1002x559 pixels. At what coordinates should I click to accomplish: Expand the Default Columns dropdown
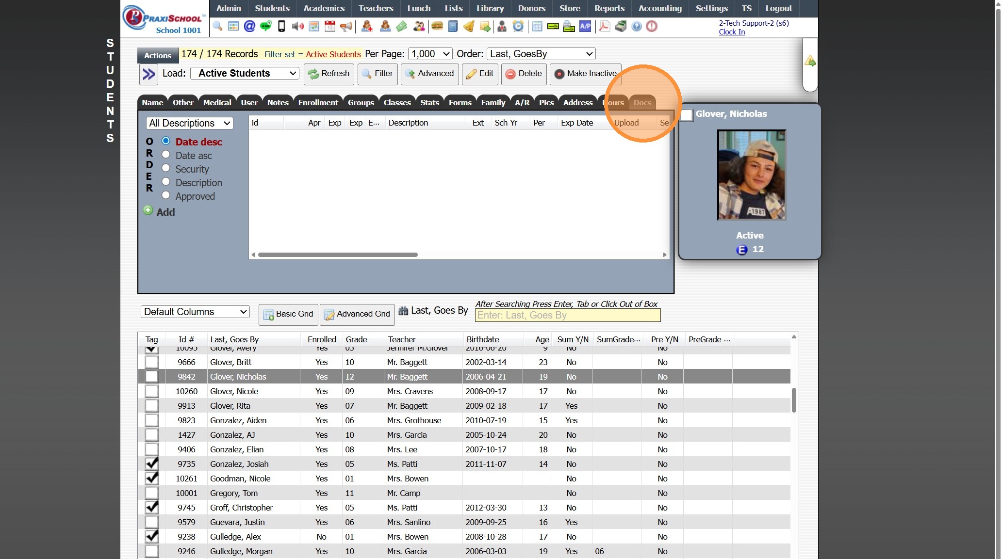tap(195, 312)
